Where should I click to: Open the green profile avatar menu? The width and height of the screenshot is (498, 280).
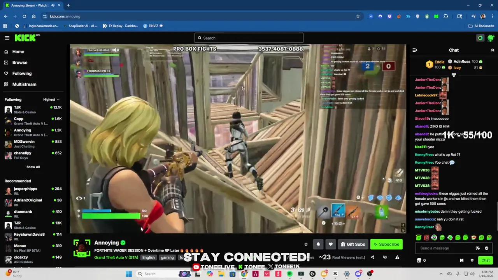(491, 38)
